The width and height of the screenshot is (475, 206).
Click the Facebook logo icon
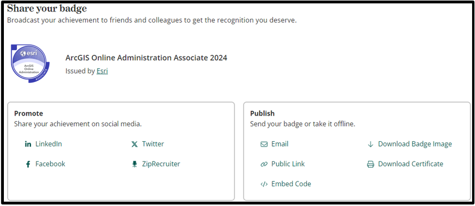tap(28, 164)
